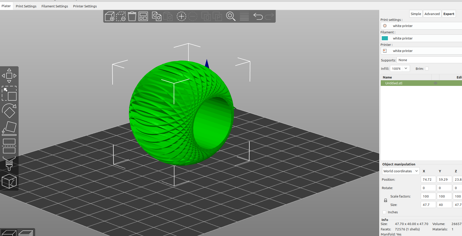
Task: Select the Place on face tool
Action: pyautogui.click(x=9, y=128)
